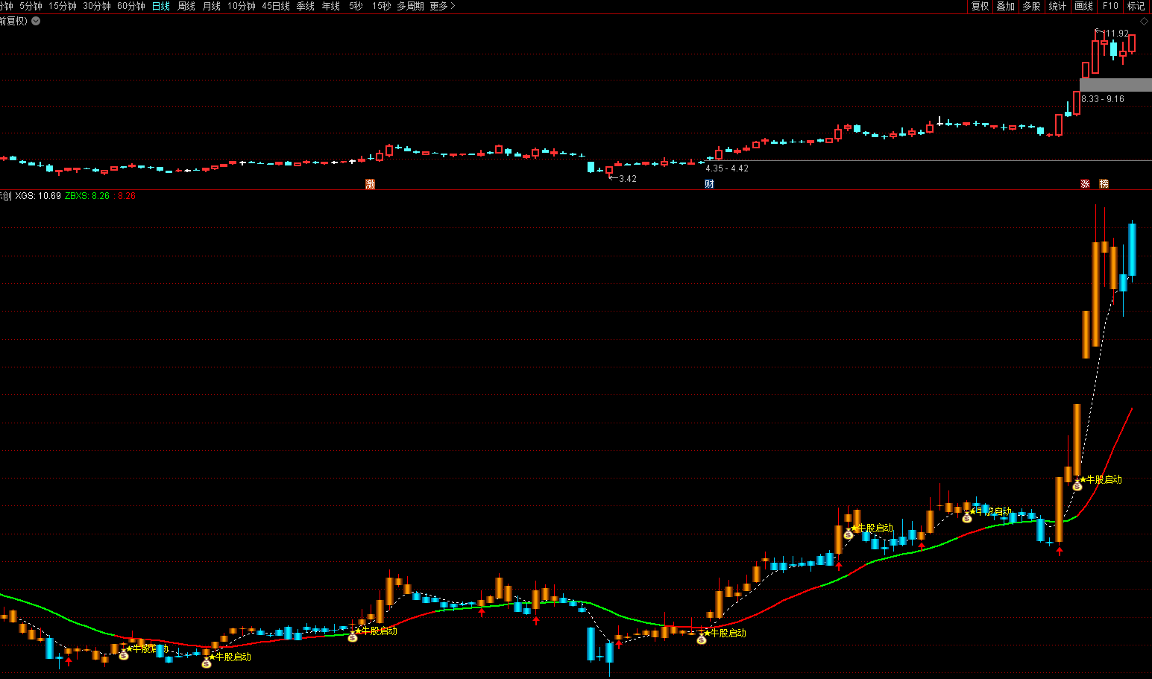Image resolution: width=1152 pixels, height=679 pixels.
Task: Click the 3.42 lowest price label
Action: (x=627, y=179)
